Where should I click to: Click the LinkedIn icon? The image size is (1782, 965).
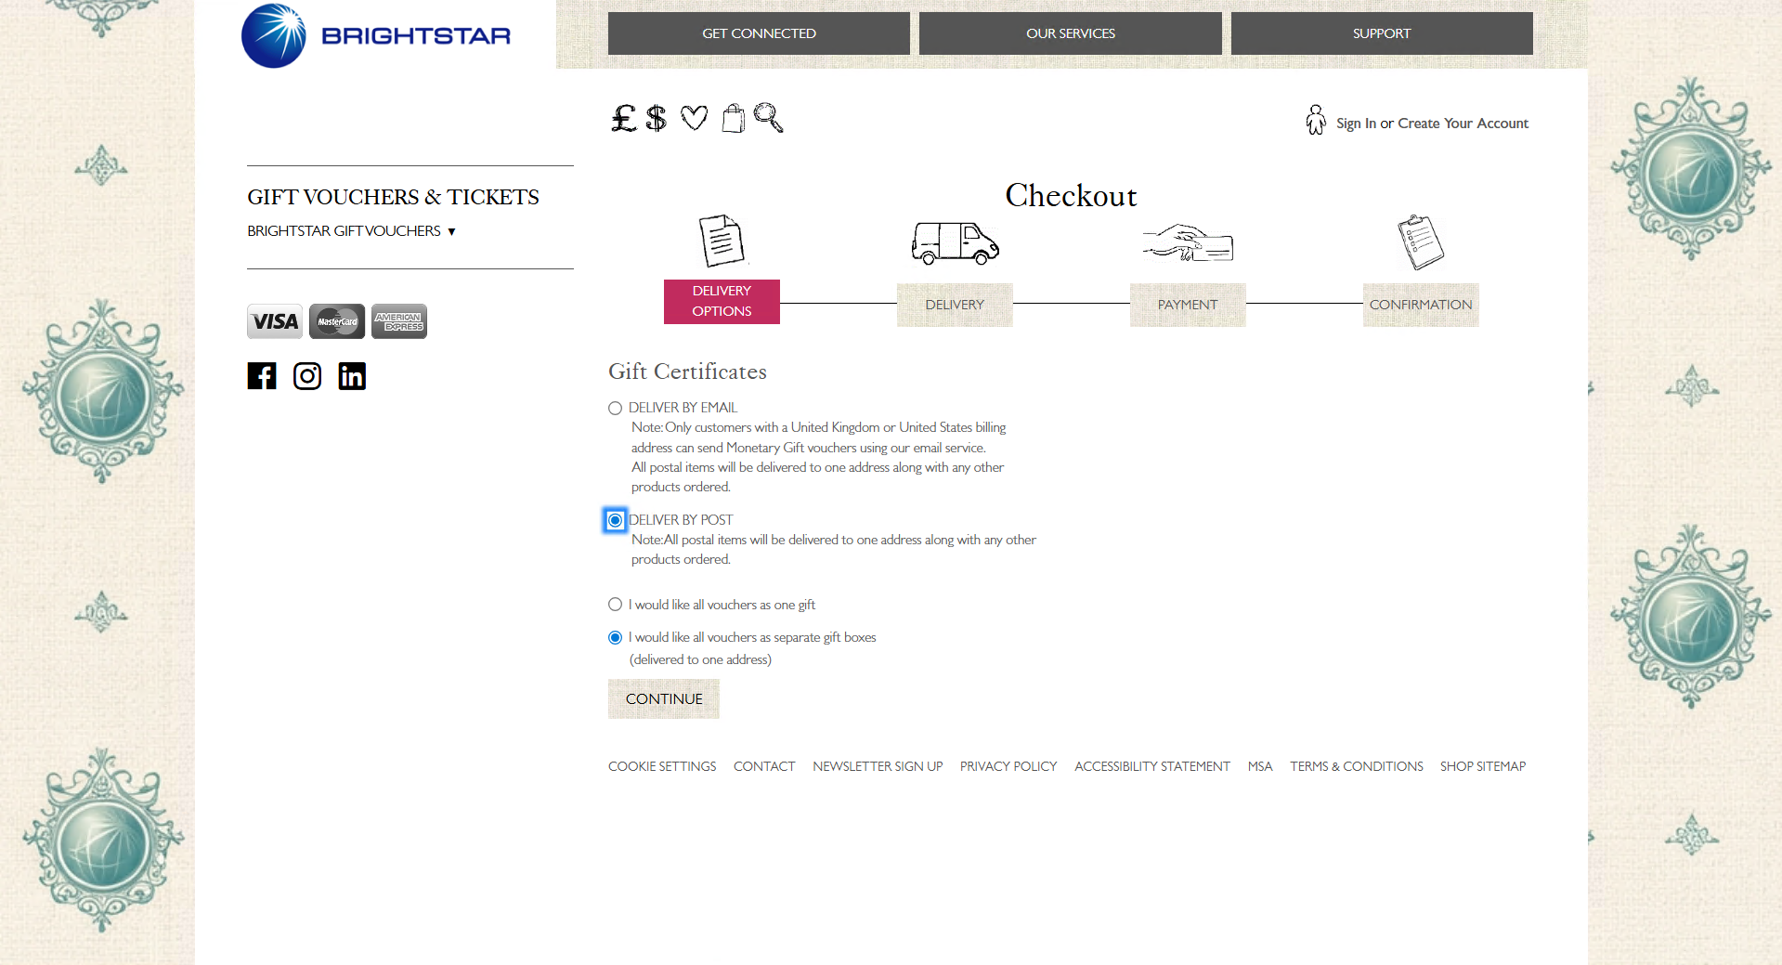tap(352, 376)
